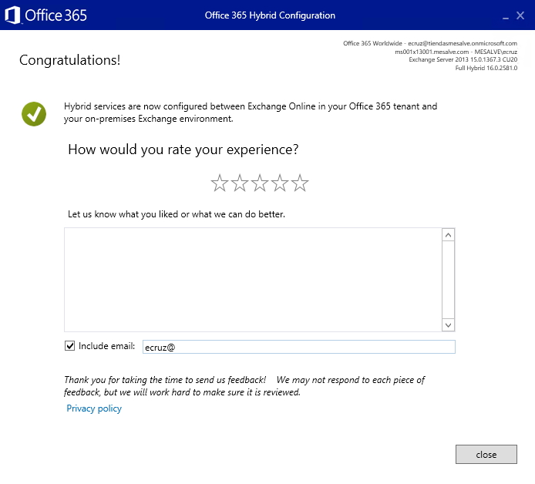535x484 pixels.
Task: Select the second rating star
Action: [240, 183]
